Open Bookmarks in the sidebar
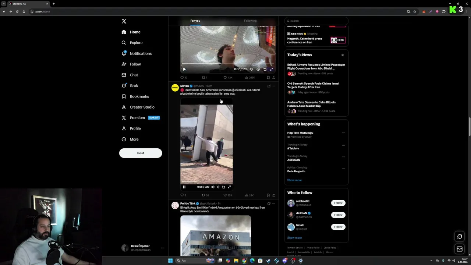Image resolution: width=471 pixels, height=265 pixels. pyautogui.click(x=135, y=96)
